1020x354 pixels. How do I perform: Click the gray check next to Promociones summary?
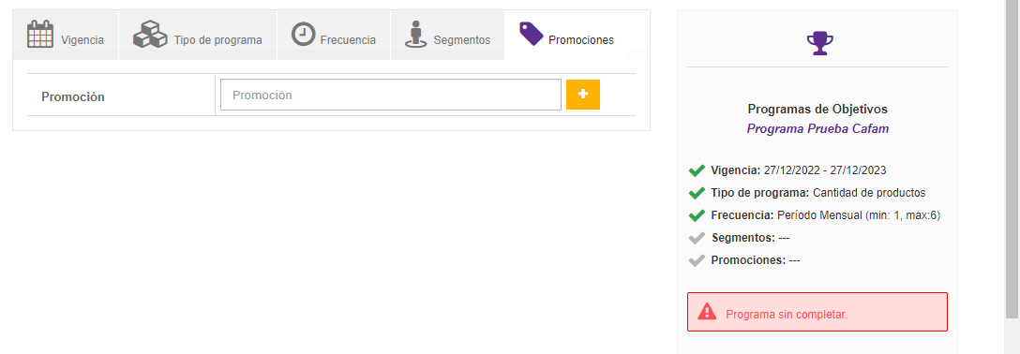tap(697, 260)
